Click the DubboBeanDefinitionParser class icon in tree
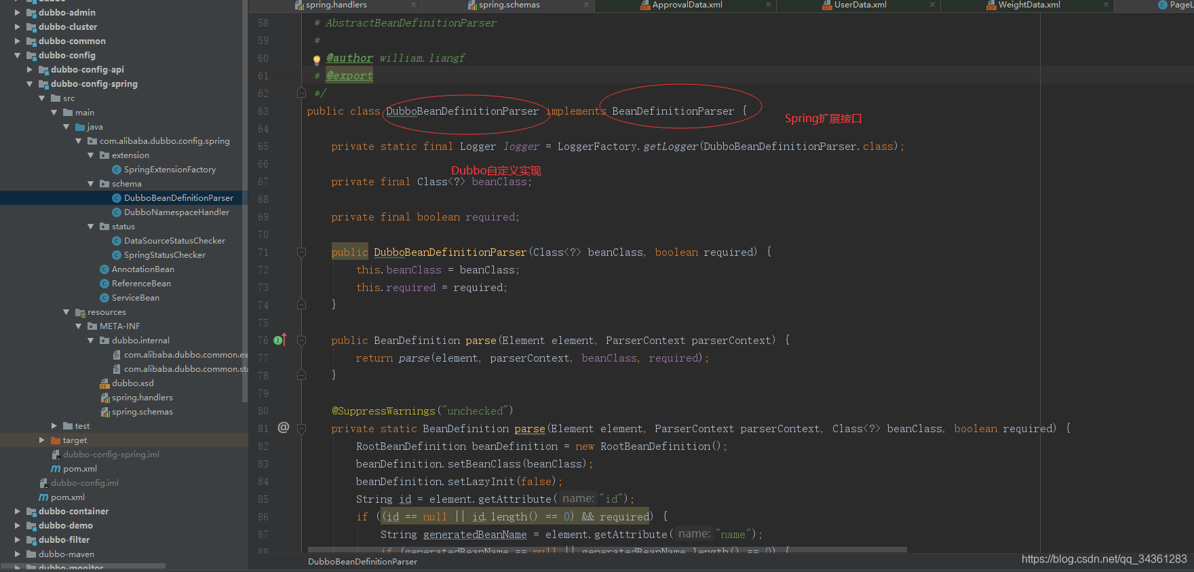This screenshot has height=572, width=1194. [x=117, y=198]
